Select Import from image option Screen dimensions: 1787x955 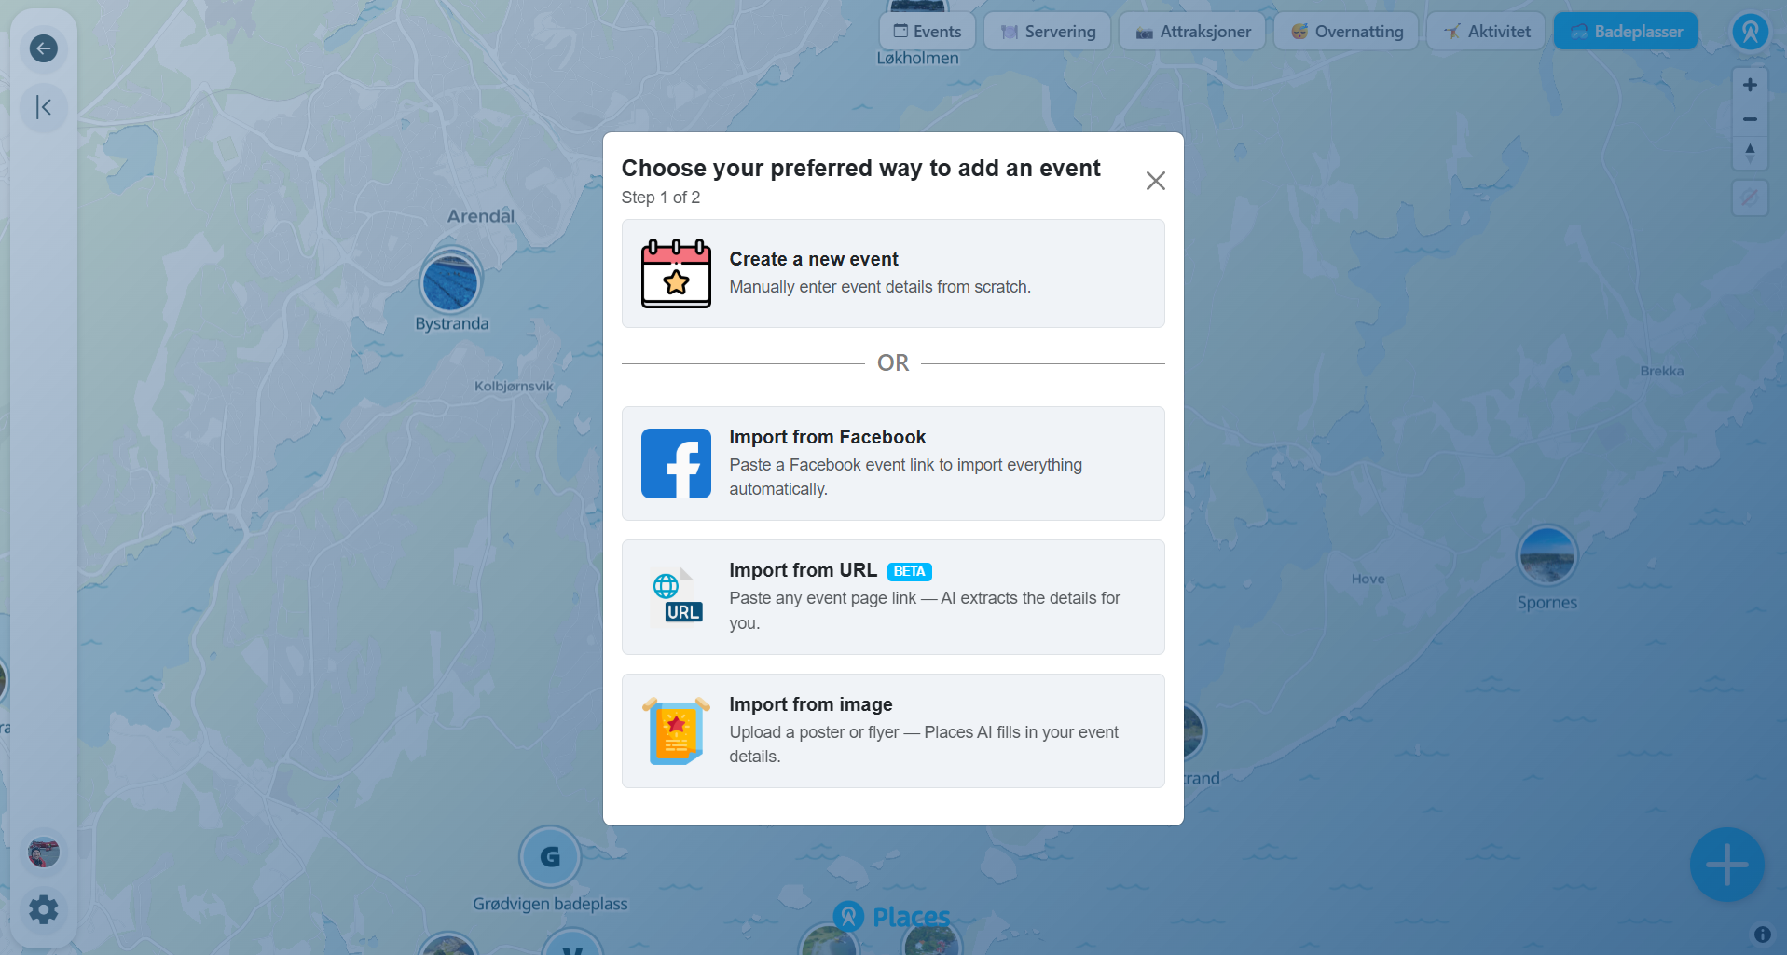click(x=893, y=730)
